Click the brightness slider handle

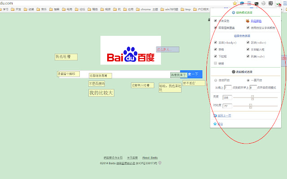pos(252,98)
